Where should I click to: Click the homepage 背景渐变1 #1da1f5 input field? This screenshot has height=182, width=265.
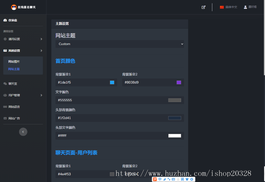86,82
